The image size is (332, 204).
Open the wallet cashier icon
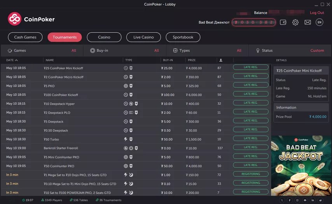coord(283,22)
